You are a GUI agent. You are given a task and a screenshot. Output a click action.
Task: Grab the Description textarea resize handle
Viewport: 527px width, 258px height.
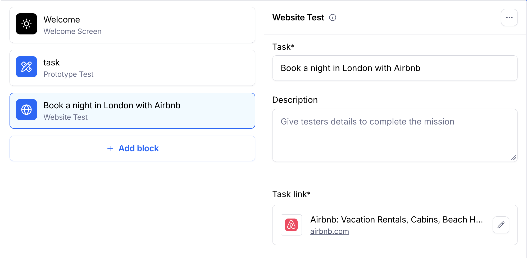pyautogui.click(x=514, y=158)
